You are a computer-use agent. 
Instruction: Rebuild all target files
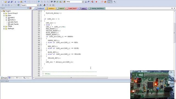[9, 5]
